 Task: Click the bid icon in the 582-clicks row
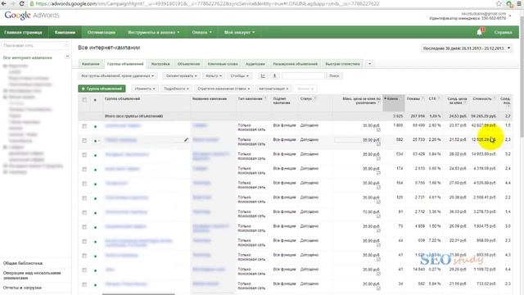tap(378, 144)
